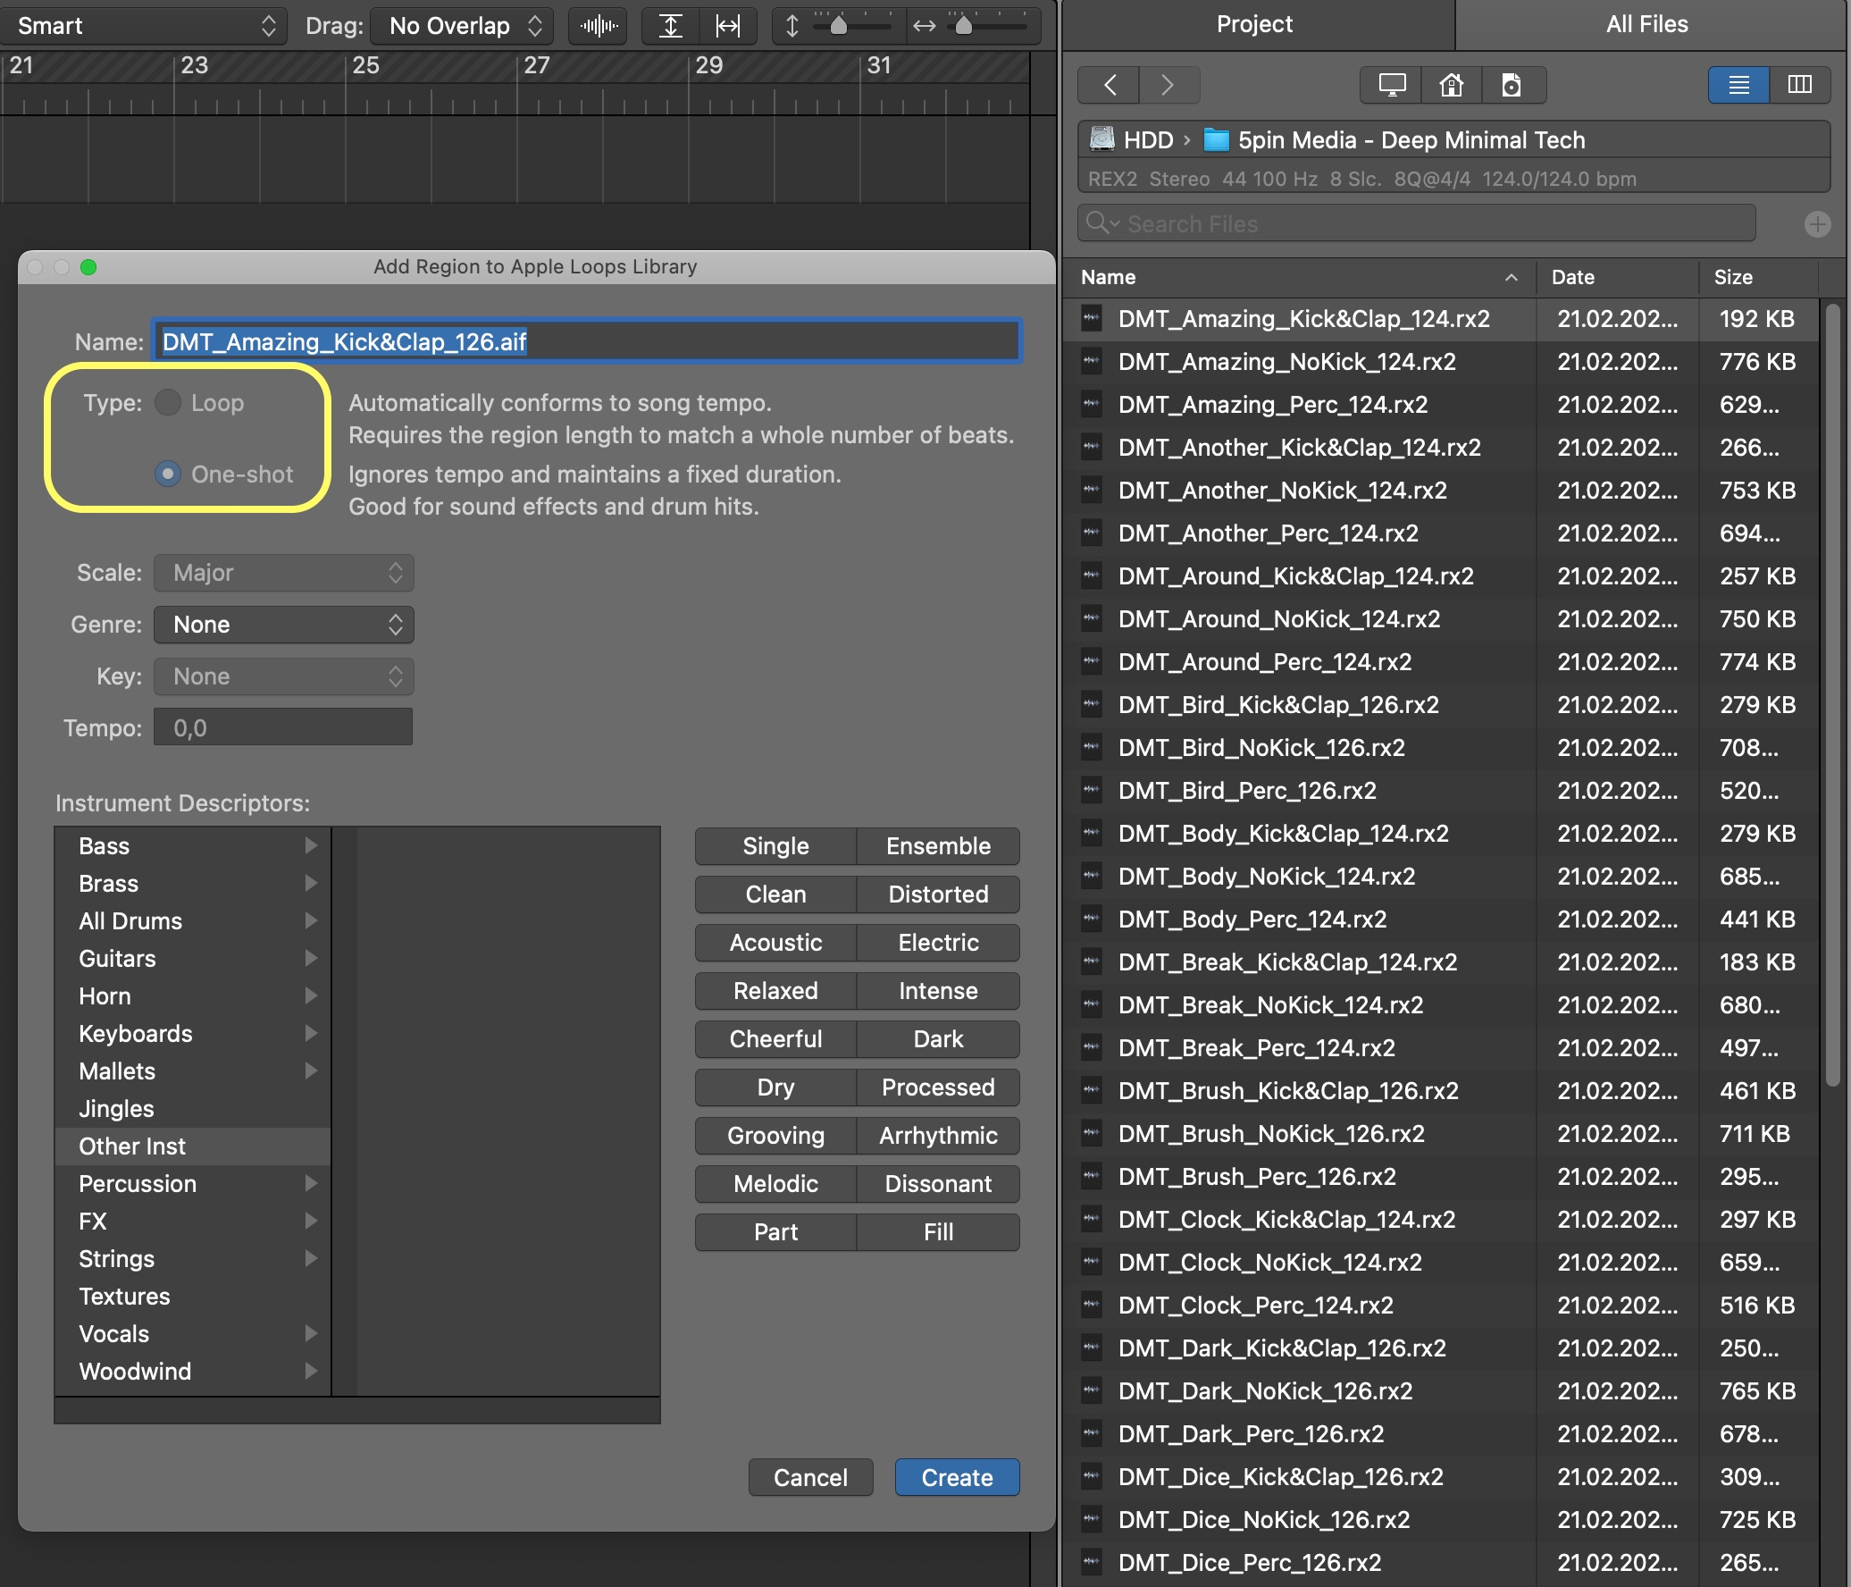Screen dimensions: 1851x1587
Task: Click the browser back arrow button
Action: (1110, 85)
